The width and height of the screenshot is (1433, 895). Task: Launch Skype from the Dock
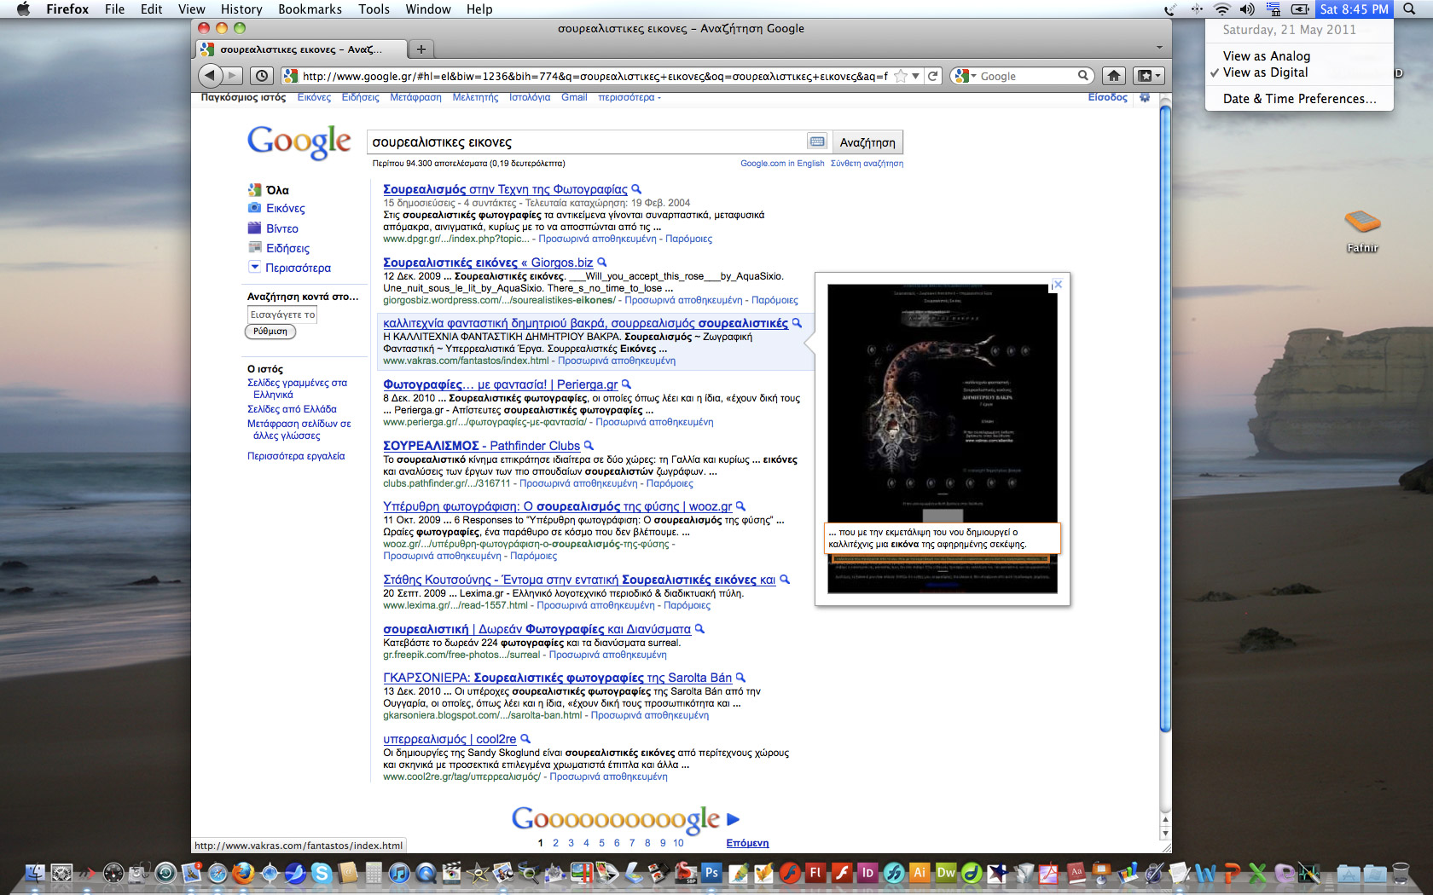322,873
